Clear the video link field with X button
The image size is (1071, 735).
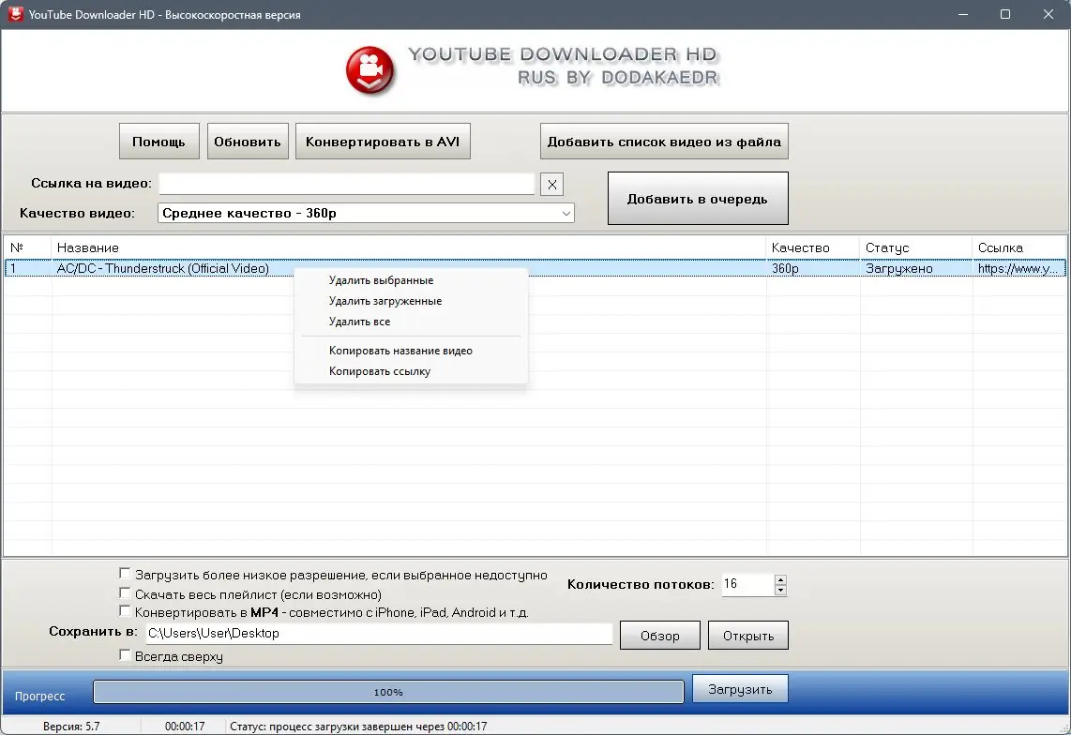(551, 184)
